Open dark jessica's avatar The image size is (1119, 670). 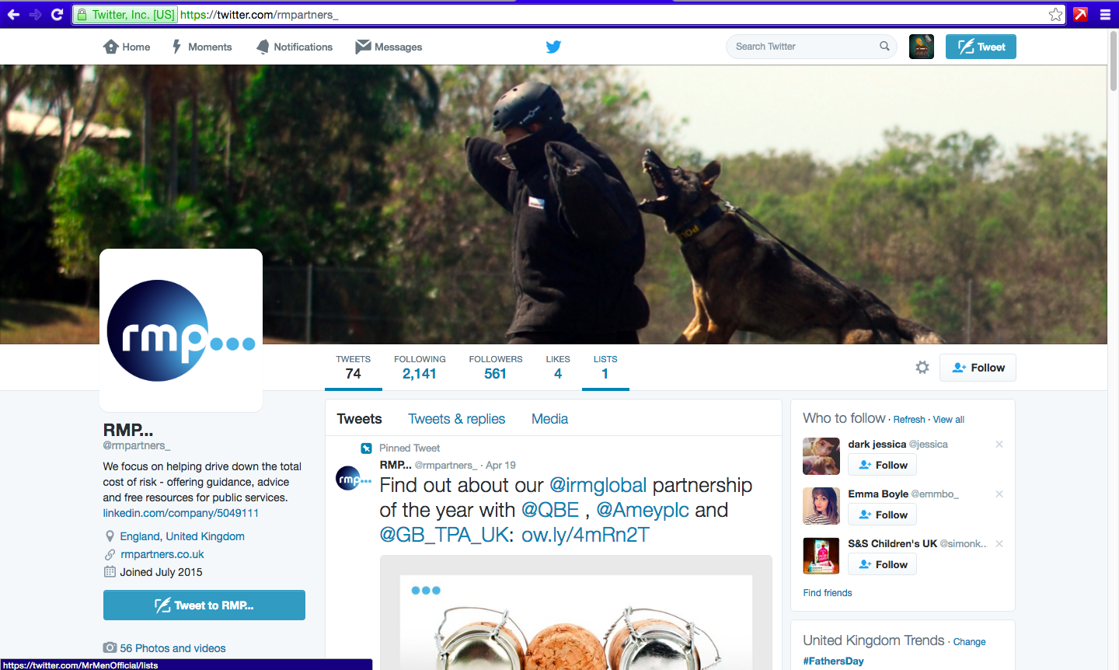[821, 456]
